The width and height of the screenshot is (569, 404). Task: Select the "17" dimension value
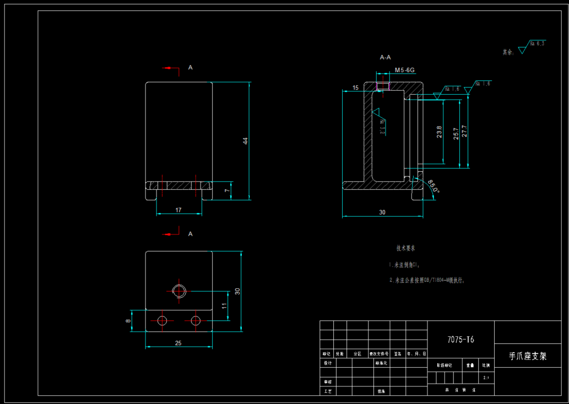pos(178,210)
